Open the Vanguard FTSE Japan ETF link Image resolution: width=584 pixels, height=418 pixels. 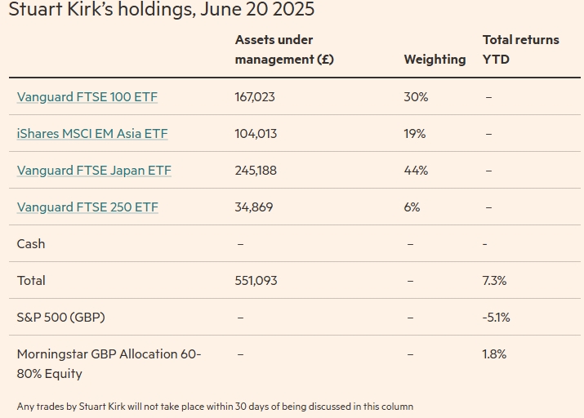coord(94,171)
